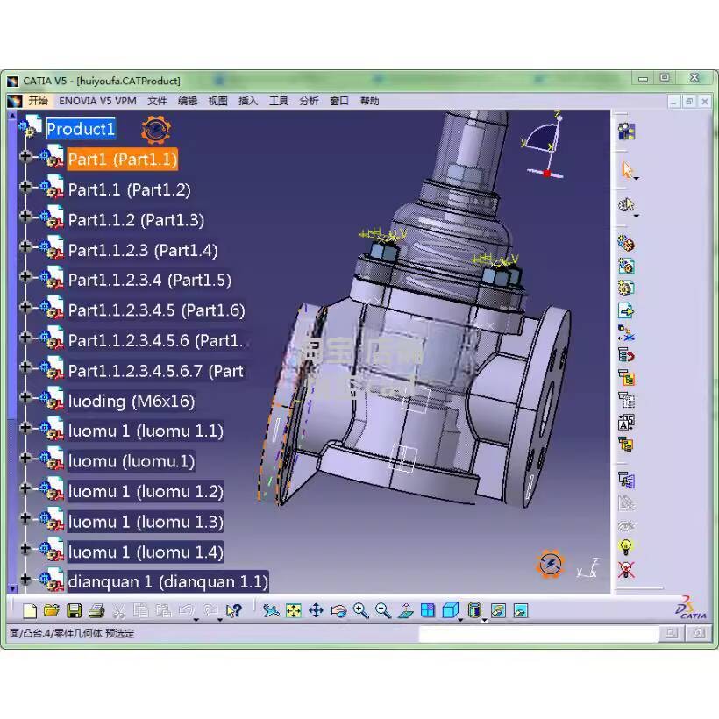Image resolution: width=719 pixels, height=719 pixels.
Task: Insert a New Component
Action: (626, 244)
